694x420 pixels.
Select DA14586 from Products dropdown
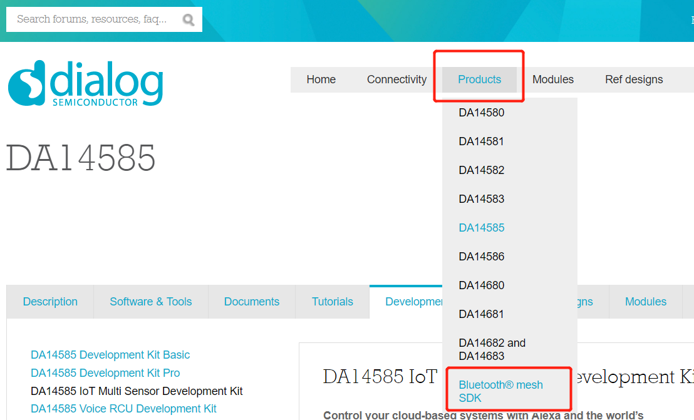tap(482, 257)
